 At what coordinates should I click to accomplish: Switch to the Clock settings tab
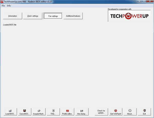point(33,16)
